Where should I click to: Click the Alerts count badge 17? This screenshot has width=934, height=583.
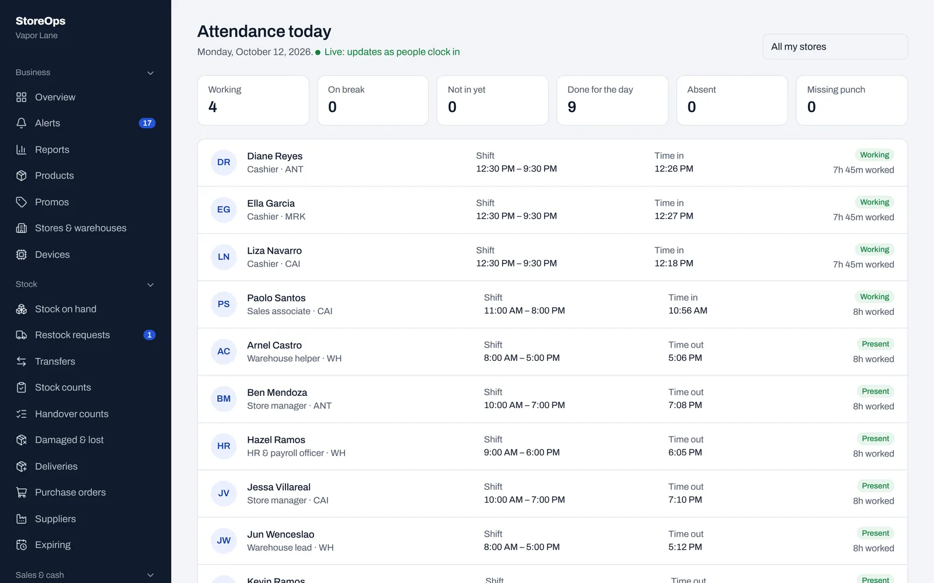point(147,123)
